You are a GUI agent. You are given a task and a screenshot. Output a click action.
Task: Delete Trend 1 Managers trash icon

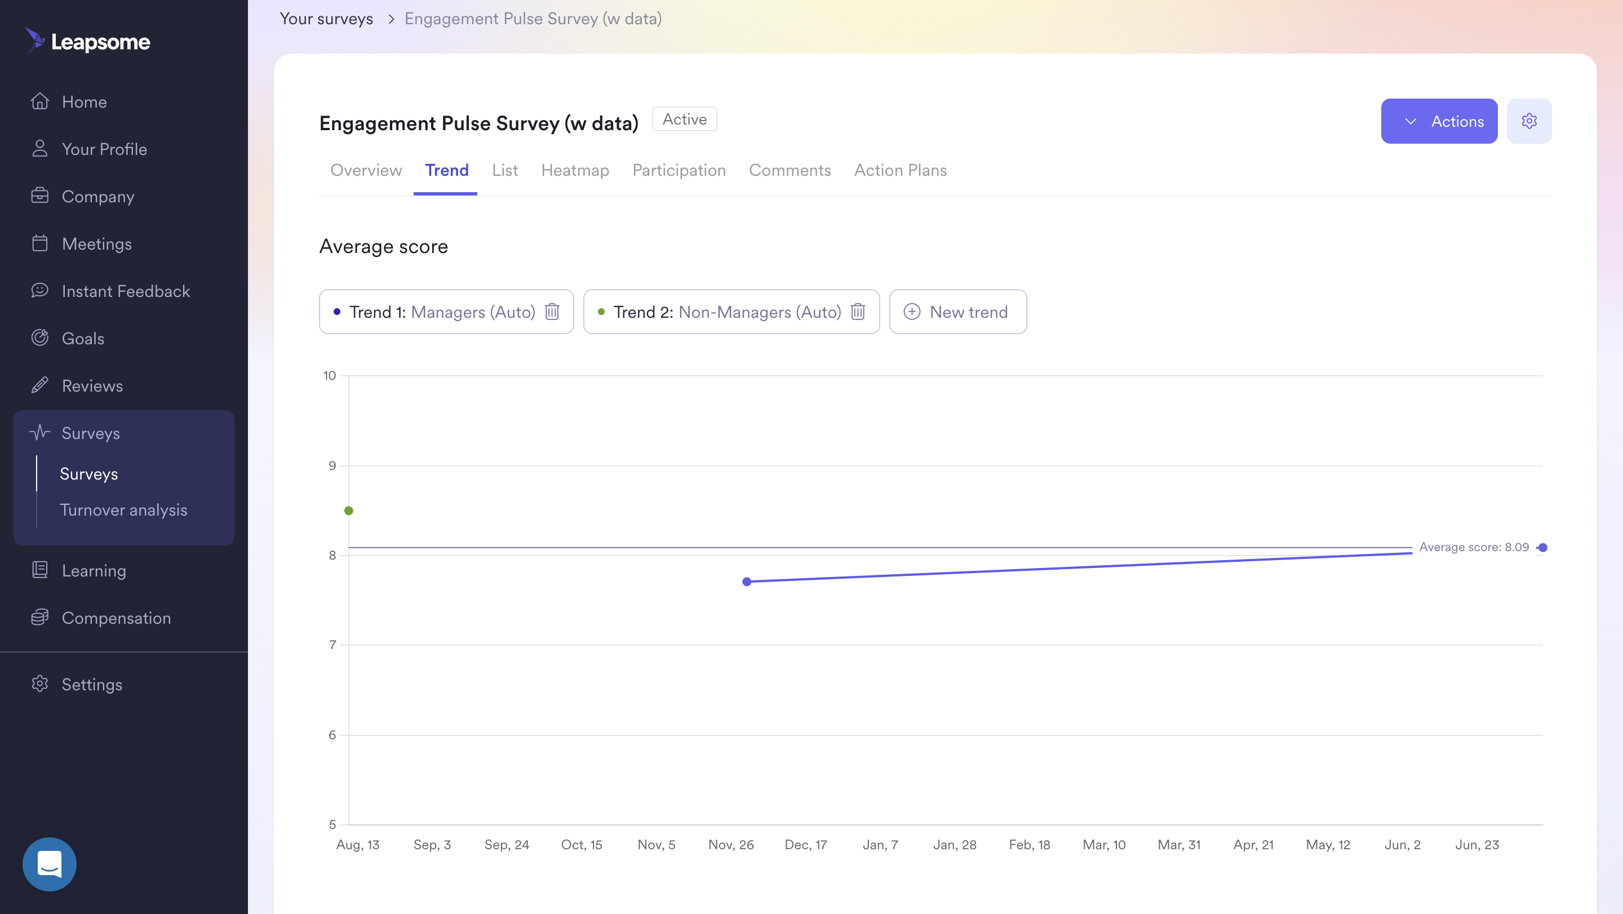(552, 312)
